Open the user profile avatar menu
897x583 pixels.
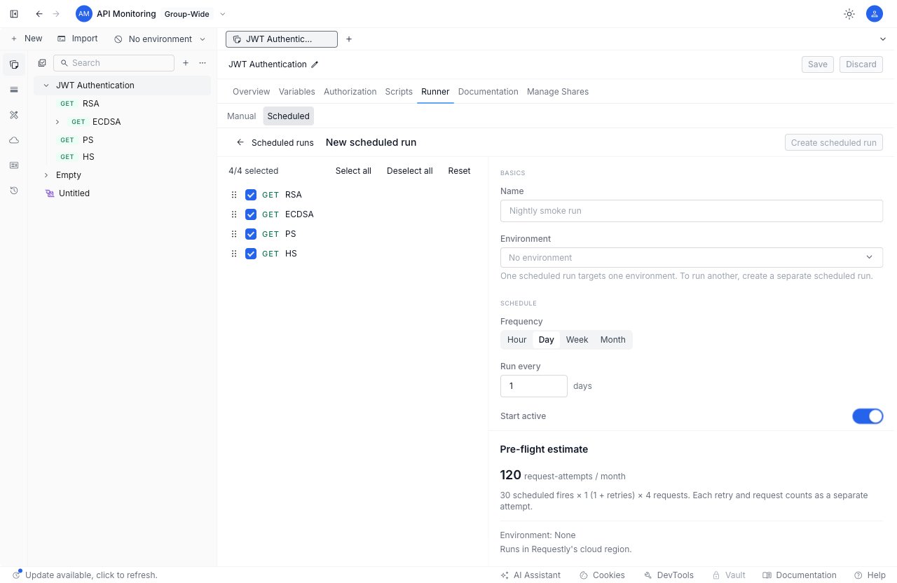pos(875,14)
